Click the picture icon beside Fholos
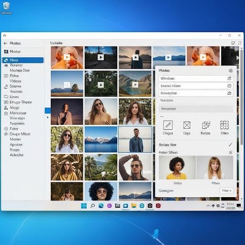245x245 pixels. pyautogui.click(x=6, y=52)
